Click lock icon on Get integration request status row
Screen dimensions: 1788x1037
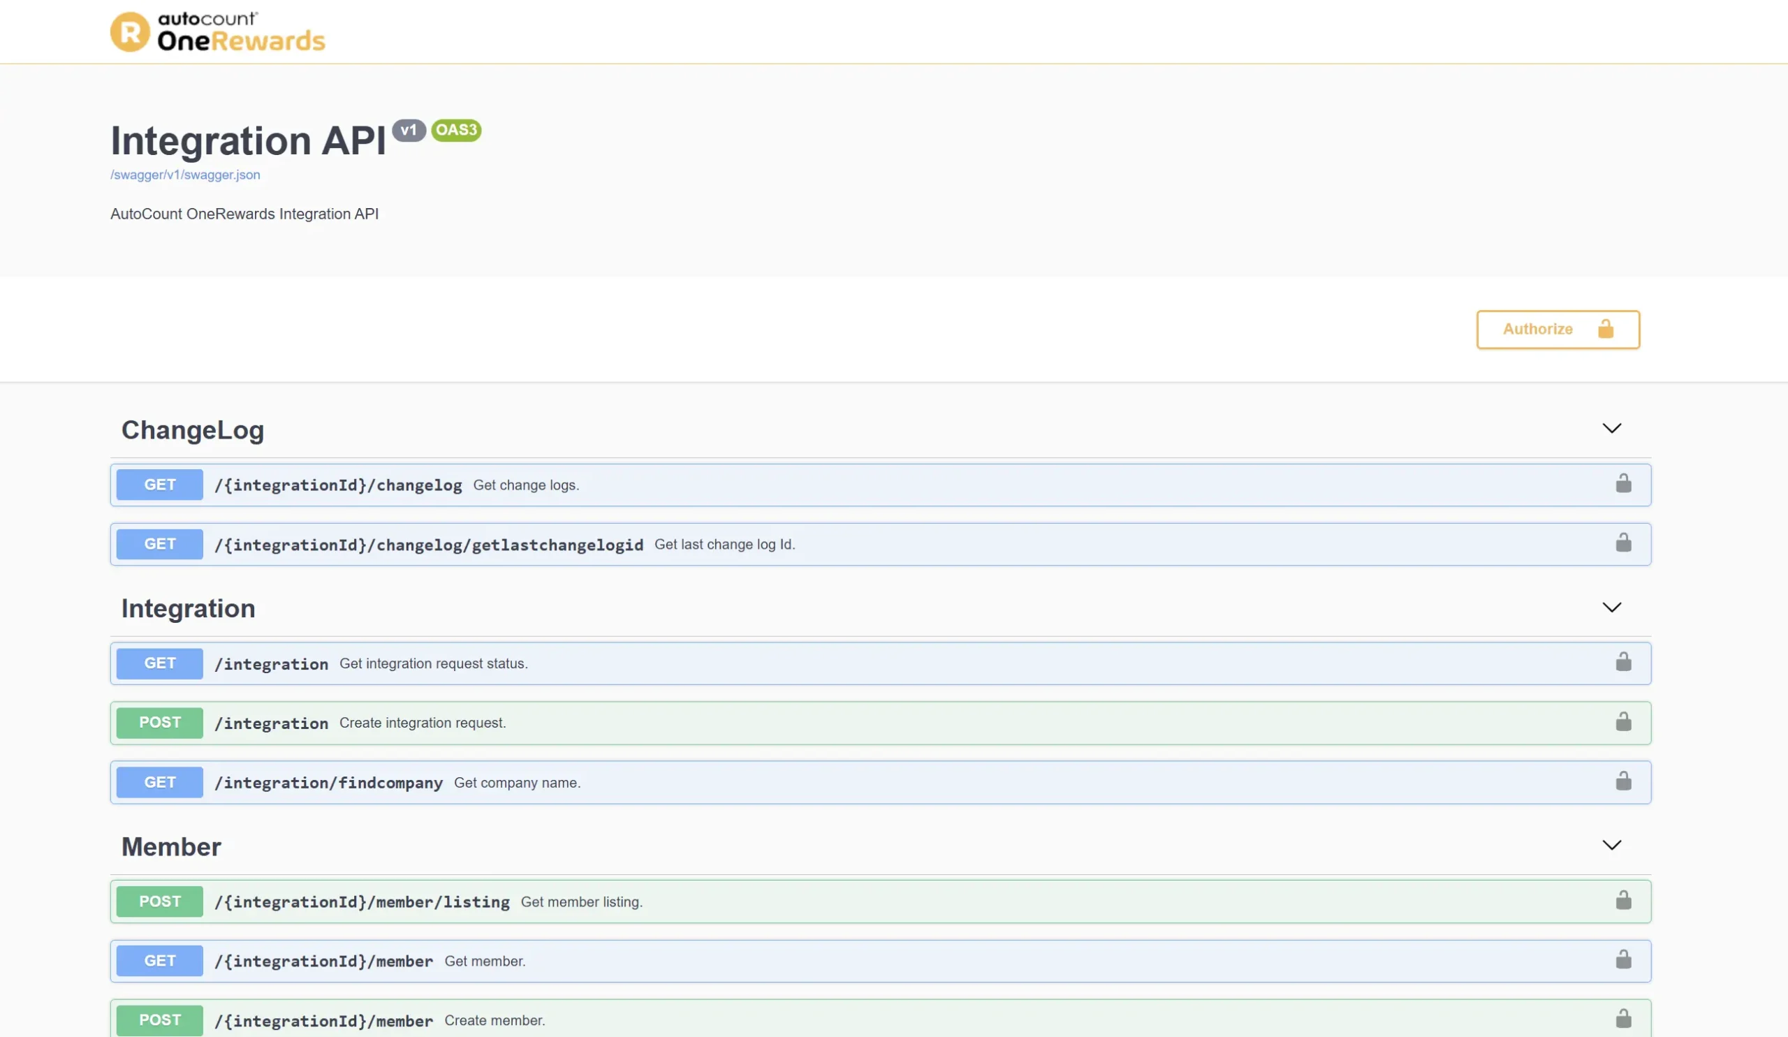click(1623, 663)
